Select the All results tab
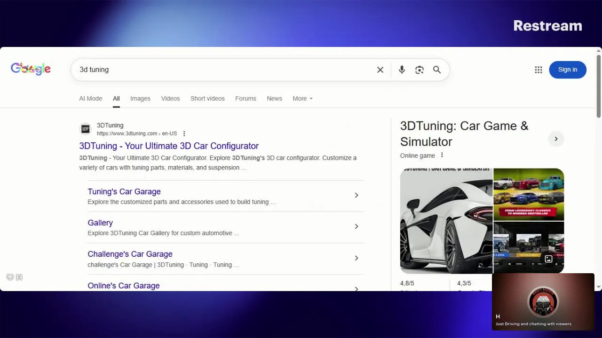Image resolution: width=602 pixels, height=338 pixels. [x=116, y=99]
